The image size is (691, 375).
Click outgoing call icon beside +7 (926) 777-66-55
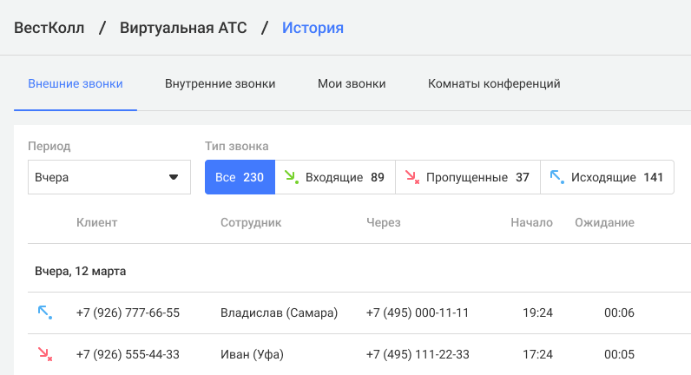point(45,312)
